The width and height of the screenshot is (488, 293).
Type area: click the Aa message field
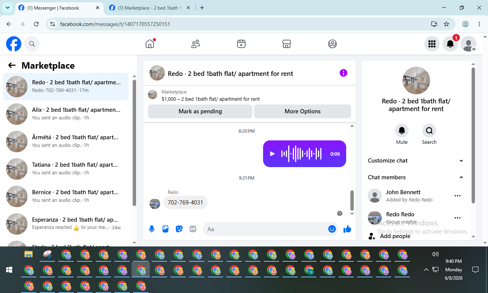pyautogui.click(x=265, y=229)
